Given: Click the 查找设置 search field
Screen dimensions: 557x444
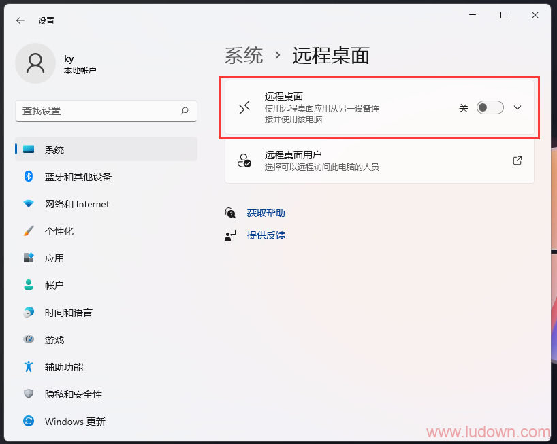Looking at the screenshot, I should coord(106,111).
